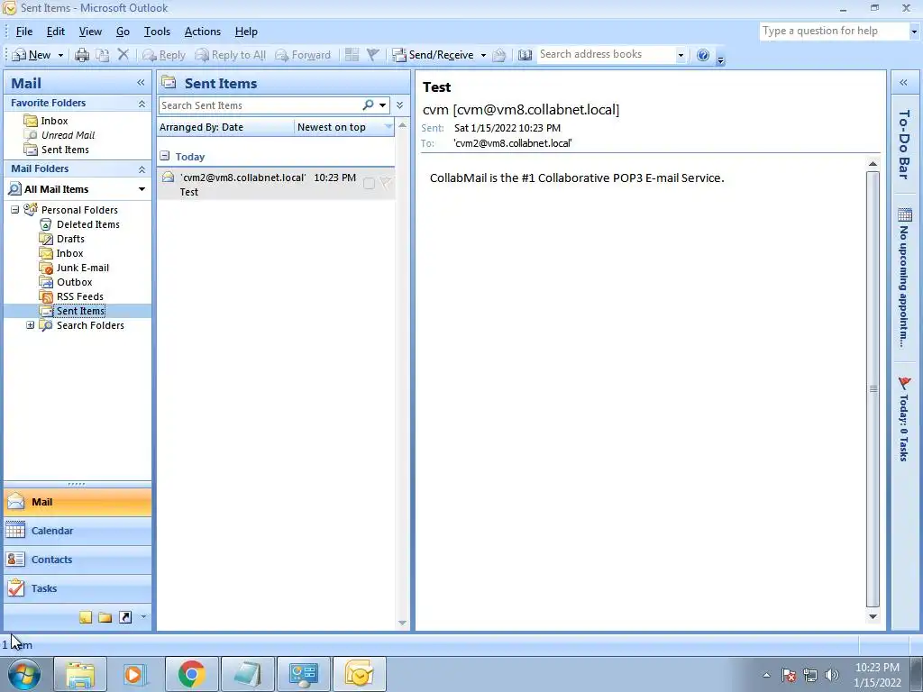The width and height of the screenshot is (923, 692).
Task: Open the Actions menu
Action: 203,32
